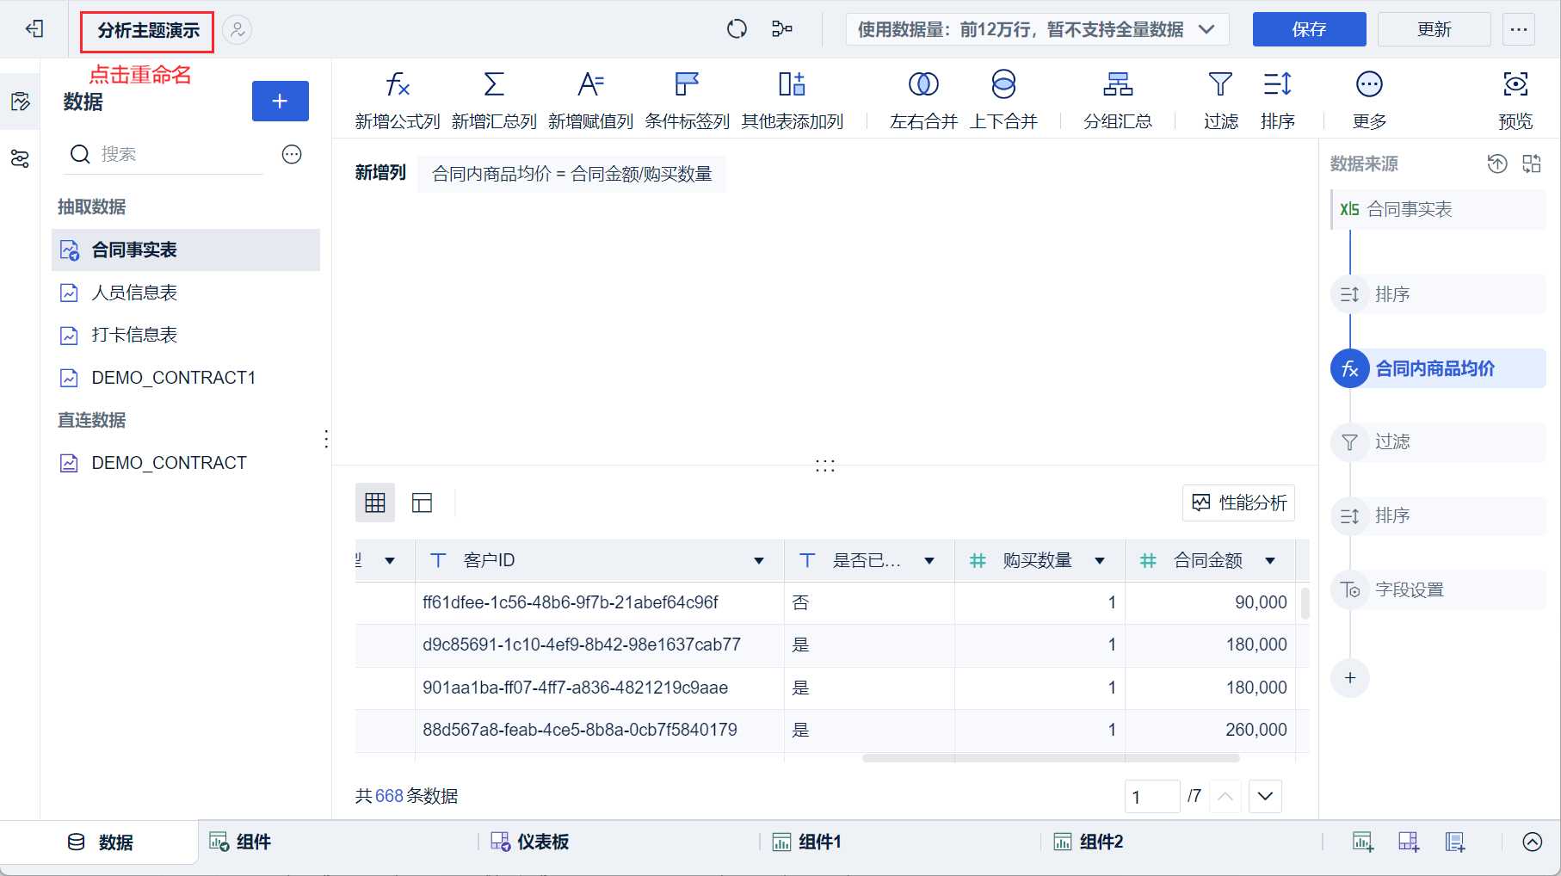
Task: Click the number type icon of 购买数量
Action: [x=978, y=561]
